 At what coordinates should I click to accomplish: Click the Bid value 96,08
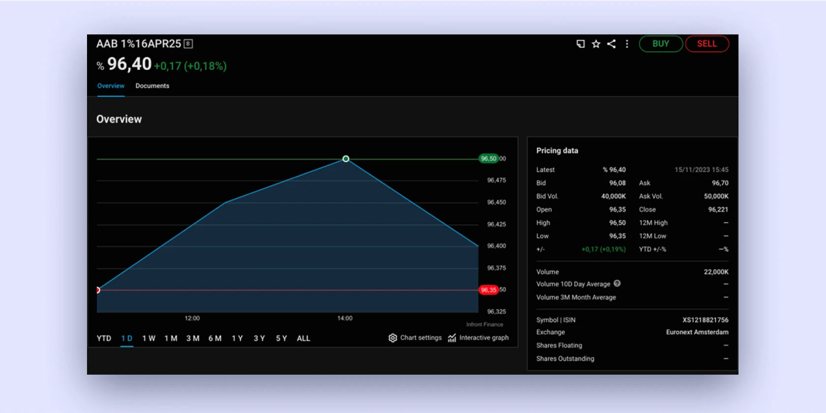pyautogui.click(x=618, y=183)
